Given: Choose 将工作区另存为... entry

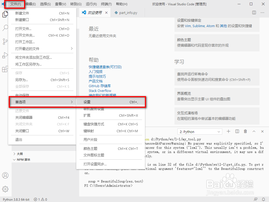Looking at the screenshot, I should [42, 64].
